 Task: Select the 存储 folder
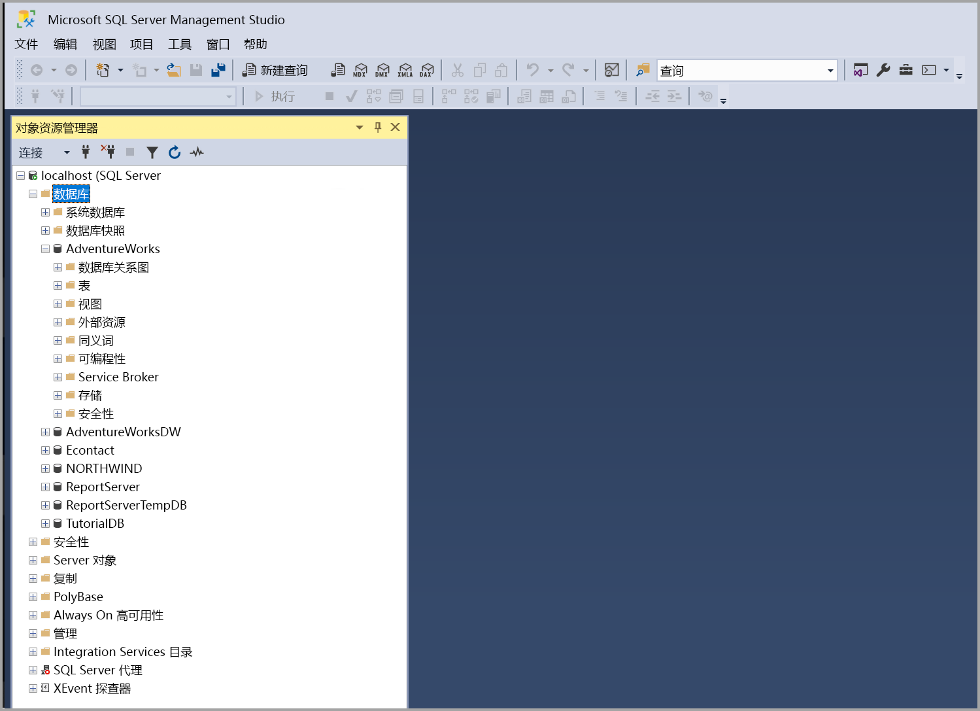pyautogui.click(x=90, y=395)
